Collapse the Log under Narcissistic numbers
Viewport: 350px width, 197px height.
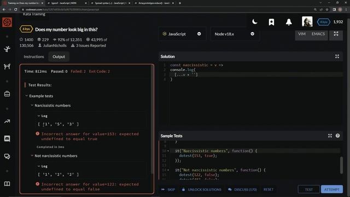tap(43, 116)
